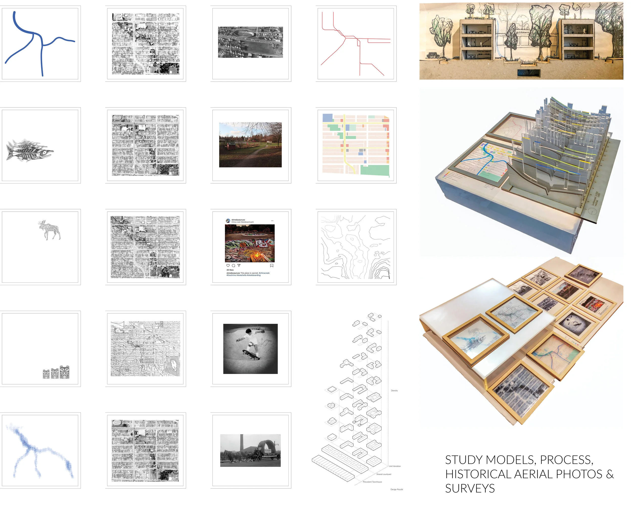The height and width of the screenshot is (509, 632).
Task: Save the post with the bookmark icon
Action: 272,266
